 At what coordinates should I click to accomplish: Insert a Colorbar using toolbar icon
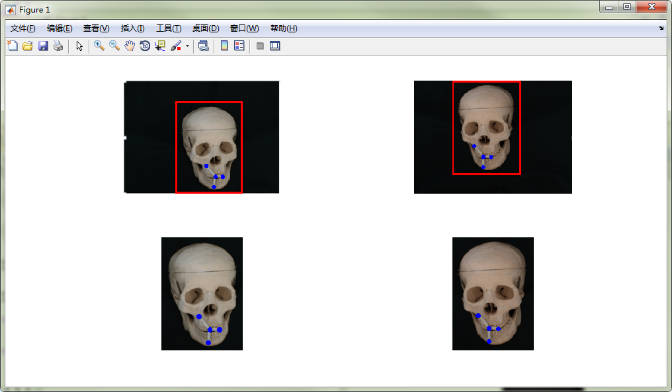click(x=224, y=46)
